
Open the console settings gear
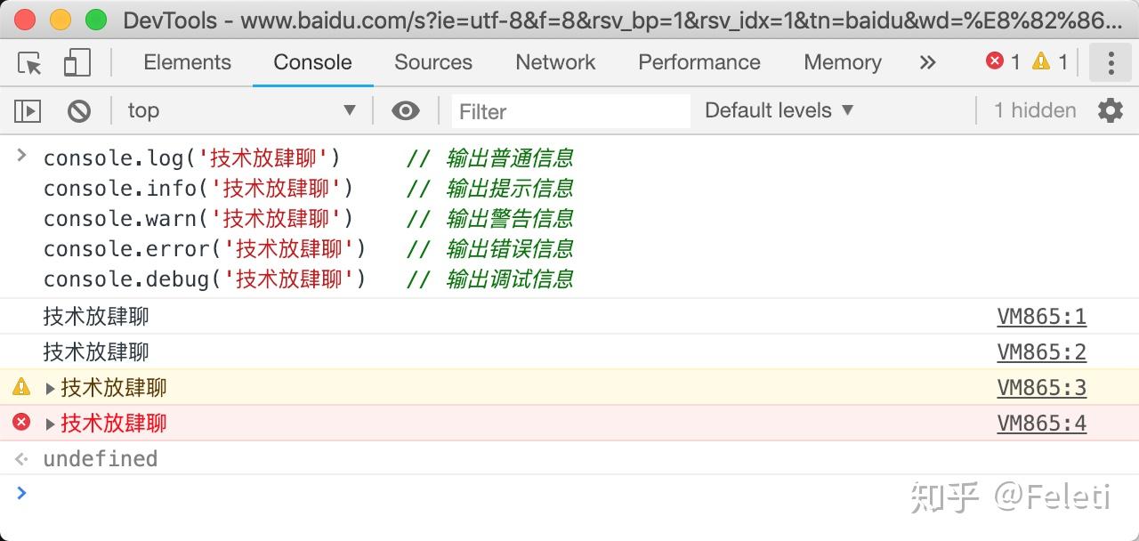(1111, 110)
